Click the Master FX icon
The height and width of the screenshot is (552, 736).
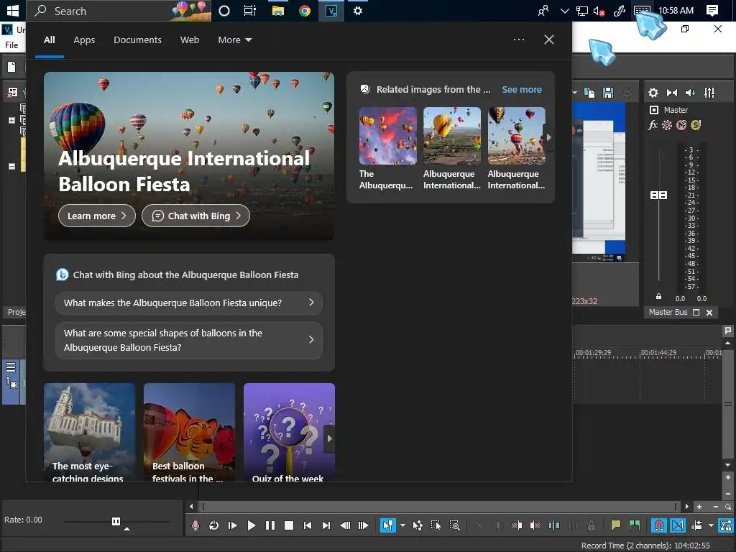click(x=653, y=125)
